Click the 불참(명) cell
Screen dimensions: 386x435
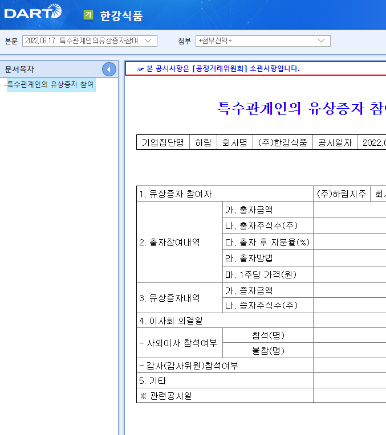click(268, 351)
